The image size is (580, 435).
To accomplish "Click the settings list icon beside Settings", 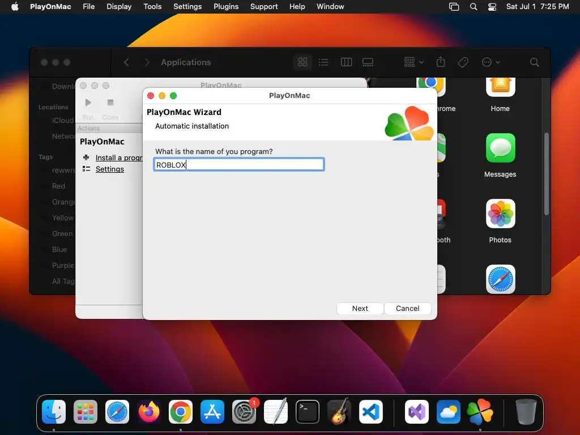I will coord(86,169).
